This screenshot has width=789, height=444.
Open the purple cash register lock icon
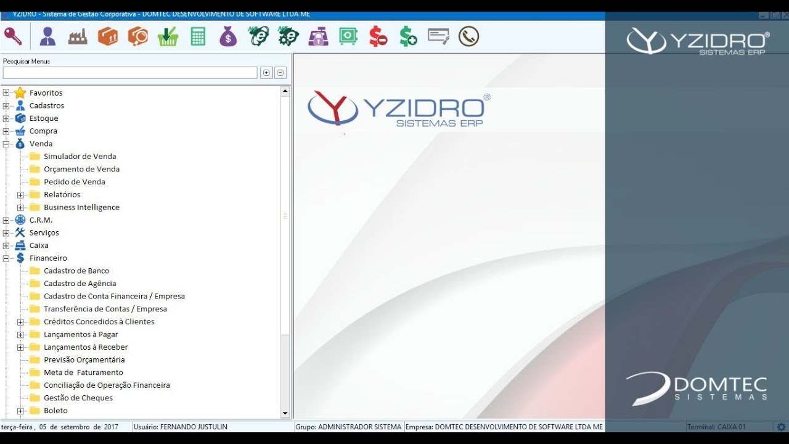pyautogui.click(x=318, y=36)
